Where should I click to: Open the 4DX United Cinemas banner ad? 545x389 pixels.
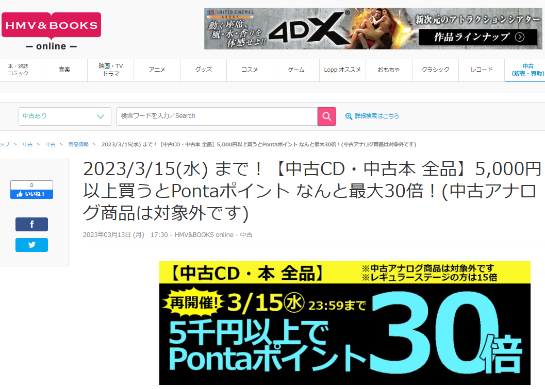click(373, 28)
